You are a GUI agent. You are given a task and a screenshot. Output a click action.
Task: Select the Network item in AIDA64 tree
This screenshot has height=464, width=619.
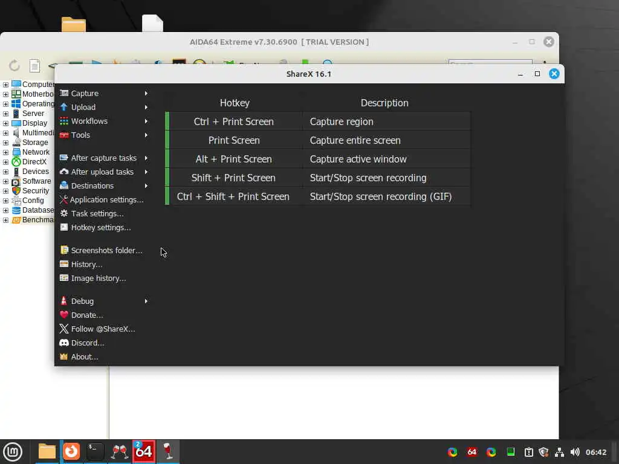coord(36,152)
